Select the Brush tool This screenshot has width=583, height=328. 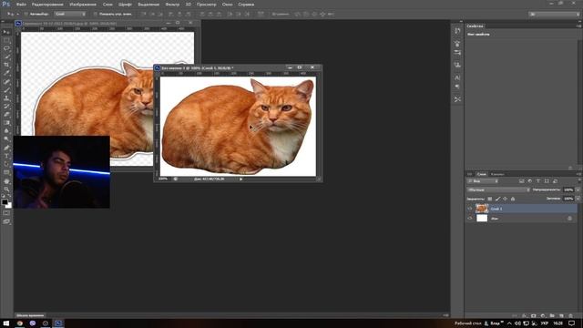[6, 90]
